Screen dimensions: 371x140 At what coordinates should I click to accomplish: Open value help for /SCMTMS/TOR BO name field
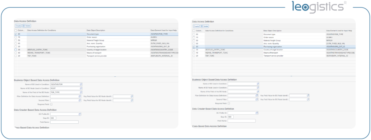[x=81, y=84]
